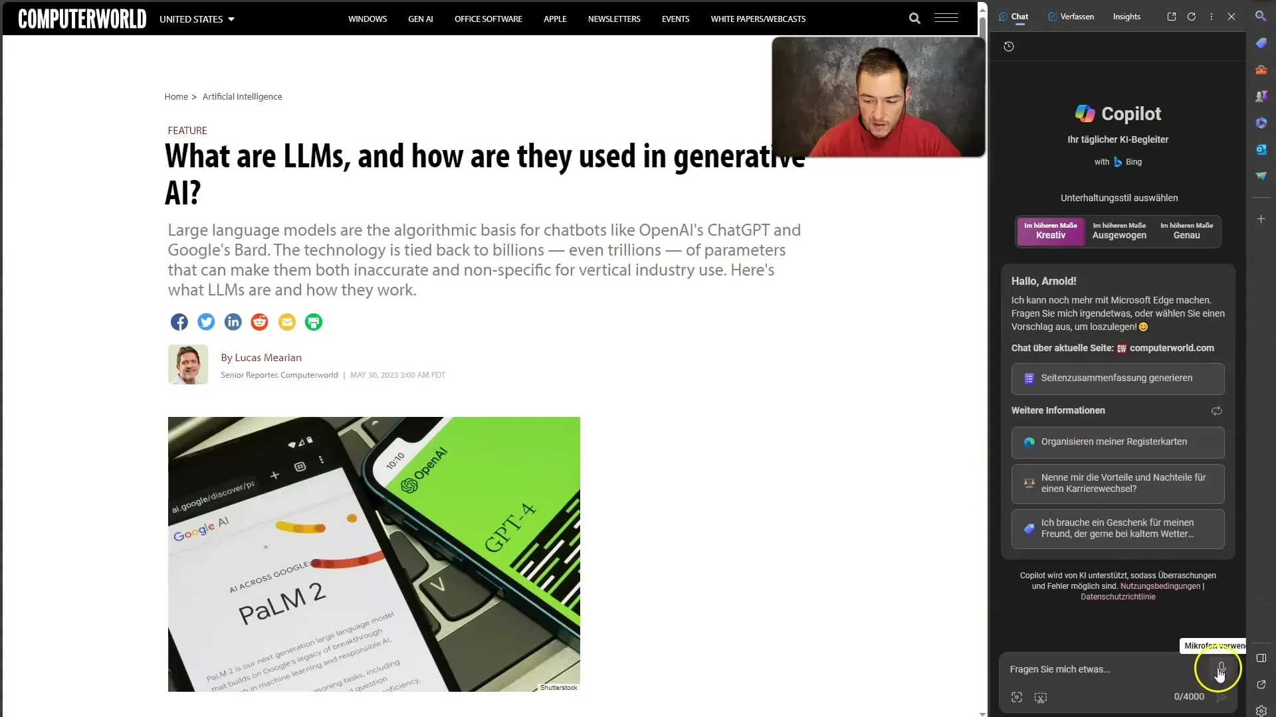Open the Copilot history dropdown
This screenshot has width=1276, height=717.
1009,46
